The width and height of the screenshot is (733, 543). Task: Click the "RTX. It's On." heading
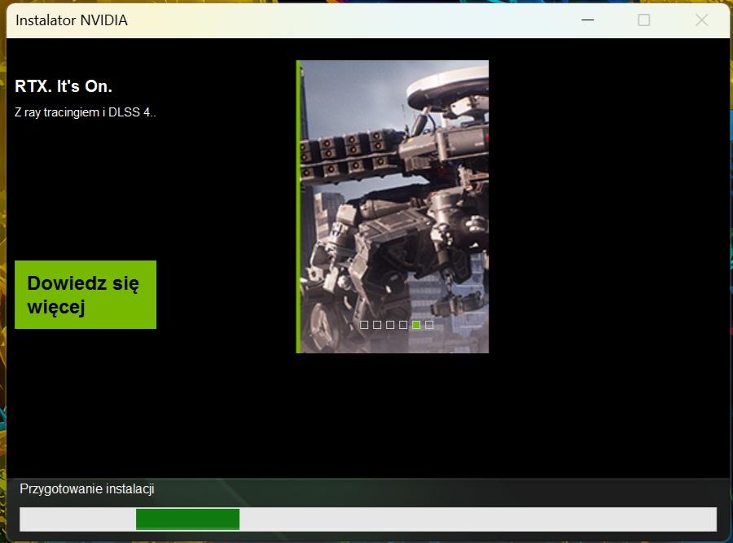click(64, 86)
